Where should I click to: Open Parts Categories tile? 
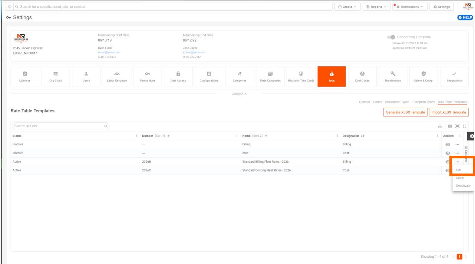[x=270, y=76]
